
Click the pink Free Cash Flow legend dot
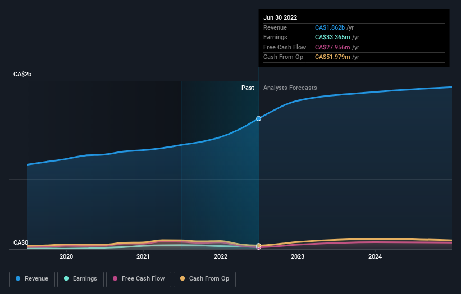point(115,278)
